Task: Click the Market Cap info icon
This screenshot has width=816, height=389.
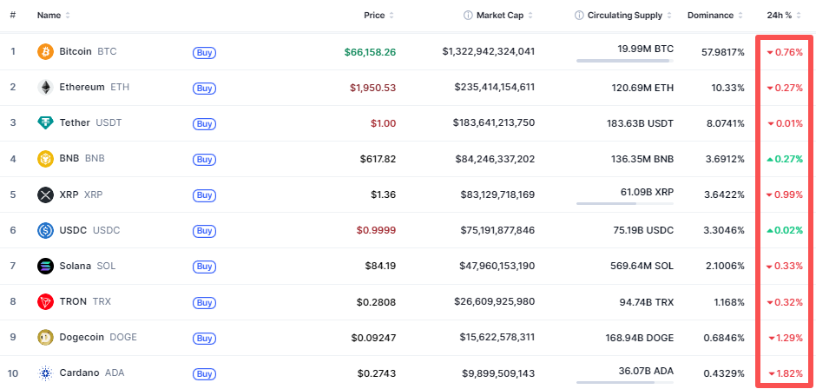Action: [x=468, y=16]
